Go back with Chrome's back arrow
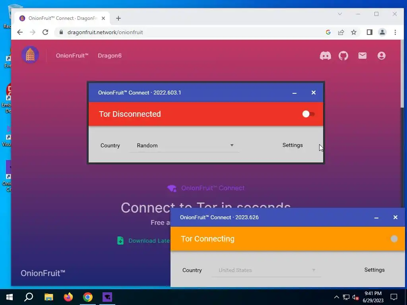This screenshot has width=407, height=305. coord(20,32)
